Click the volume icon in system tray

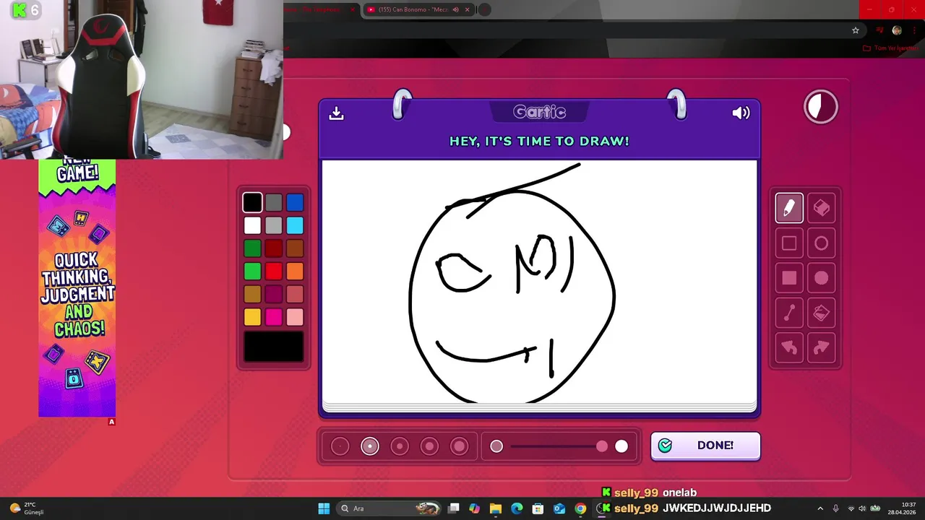(x=861, y=508)
